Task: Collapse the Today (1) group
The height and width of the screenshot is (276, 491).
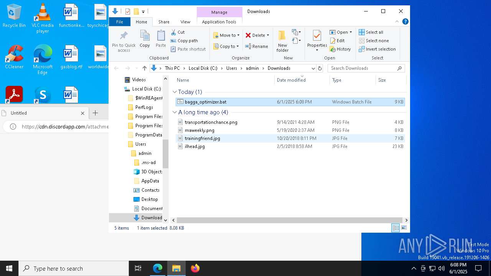Action: (175, 92)
